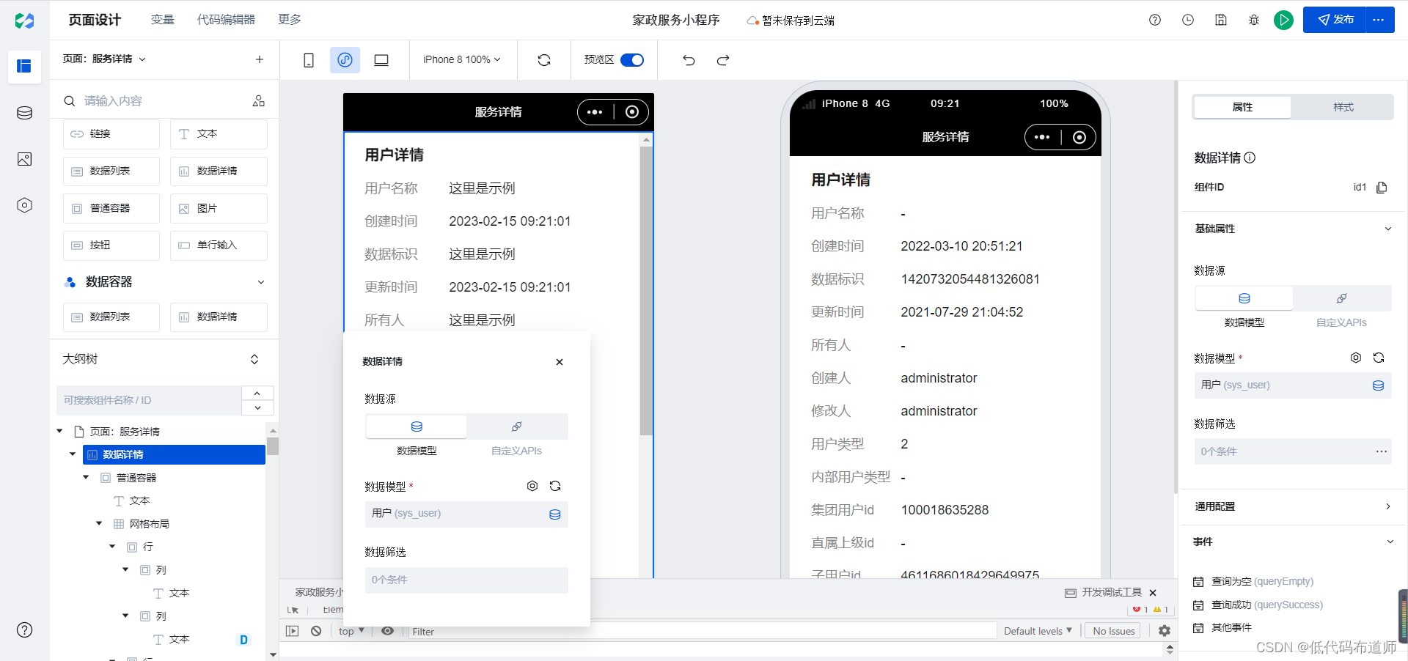Image resolution: width=1408 pixels, height=661 pixels.
Task: Open the 变量 menu
Action: (163, 20)
